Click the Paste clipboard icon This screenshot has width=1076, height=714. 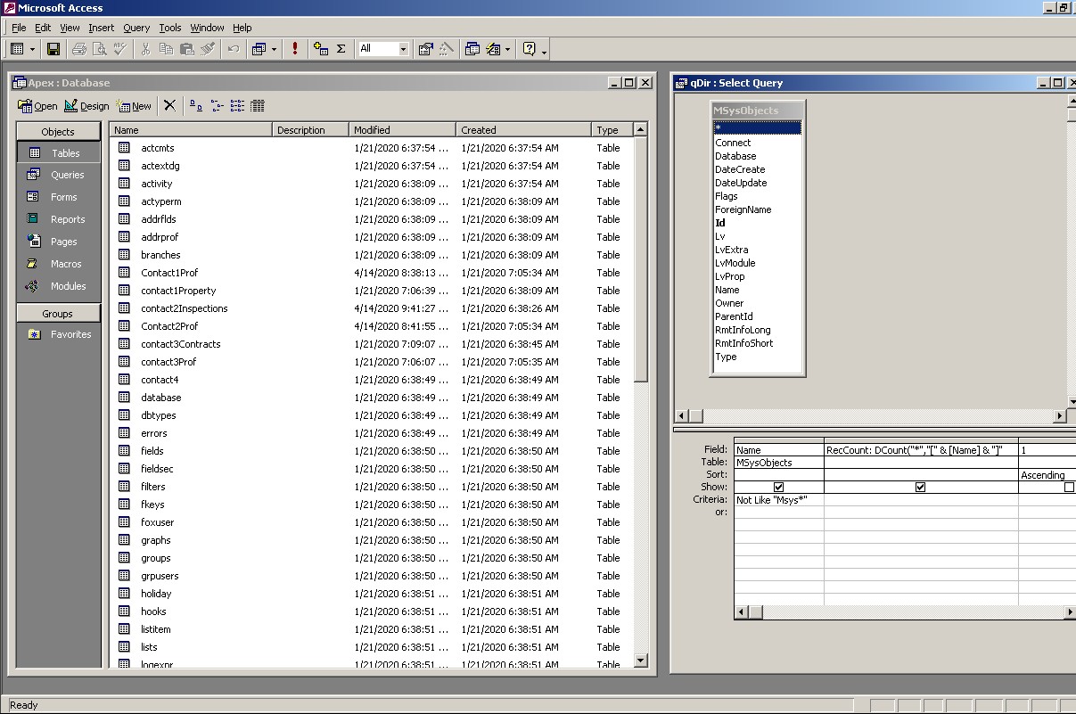pos(186,49)
